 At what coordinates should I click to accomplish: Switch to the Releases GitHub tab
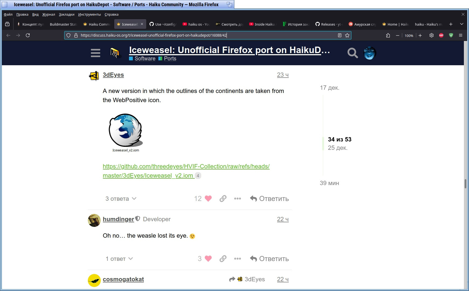329,24
